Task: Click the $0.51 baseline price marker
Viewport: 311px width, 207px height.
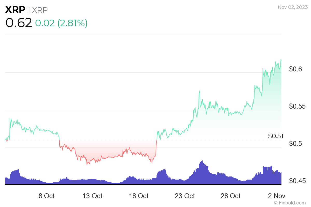Action: pyautogui.click(x=275, y=136)
